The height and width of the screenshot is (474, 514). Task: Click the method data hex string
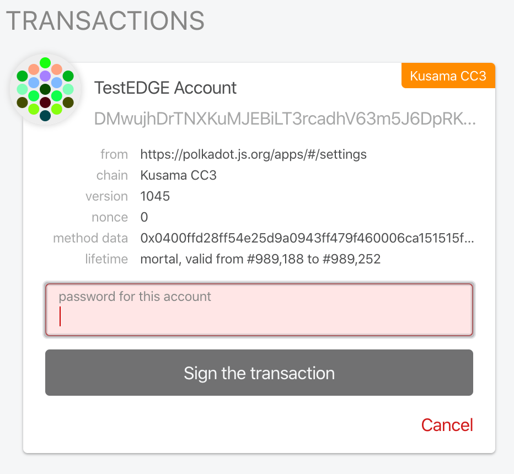tap(307, 239)
